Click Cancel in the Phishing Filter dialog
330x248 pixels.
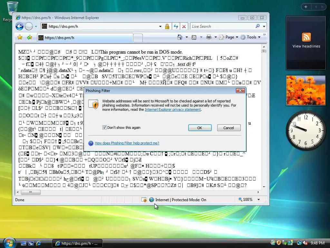228,128
